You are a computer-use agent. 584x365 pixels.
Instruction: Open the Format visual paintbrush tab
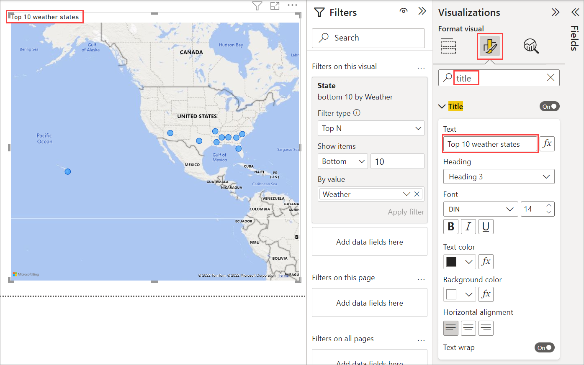click(x=489, y=46)
